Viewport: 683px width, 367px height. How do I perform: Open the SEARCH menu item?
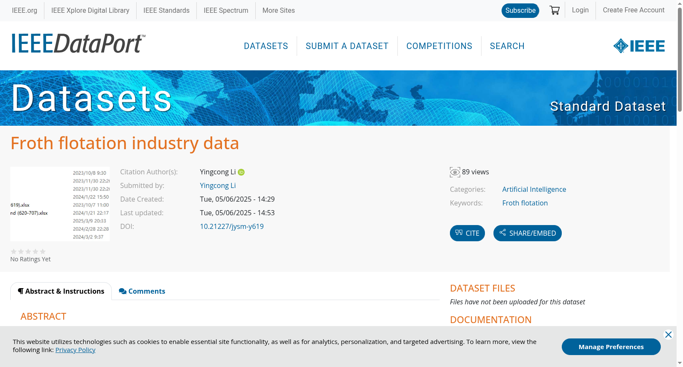pos(507,46)
